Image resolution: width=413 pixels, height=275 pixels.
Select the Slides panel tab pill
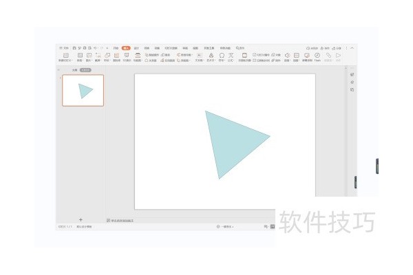pyautogui.click(x=85, y=70)
